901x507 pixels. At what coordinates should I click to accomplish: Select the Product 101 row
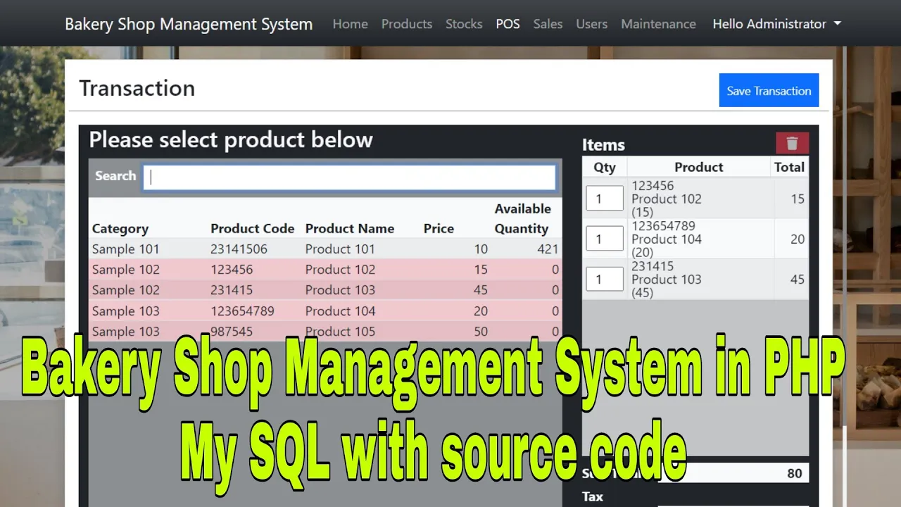coord(325,249)
